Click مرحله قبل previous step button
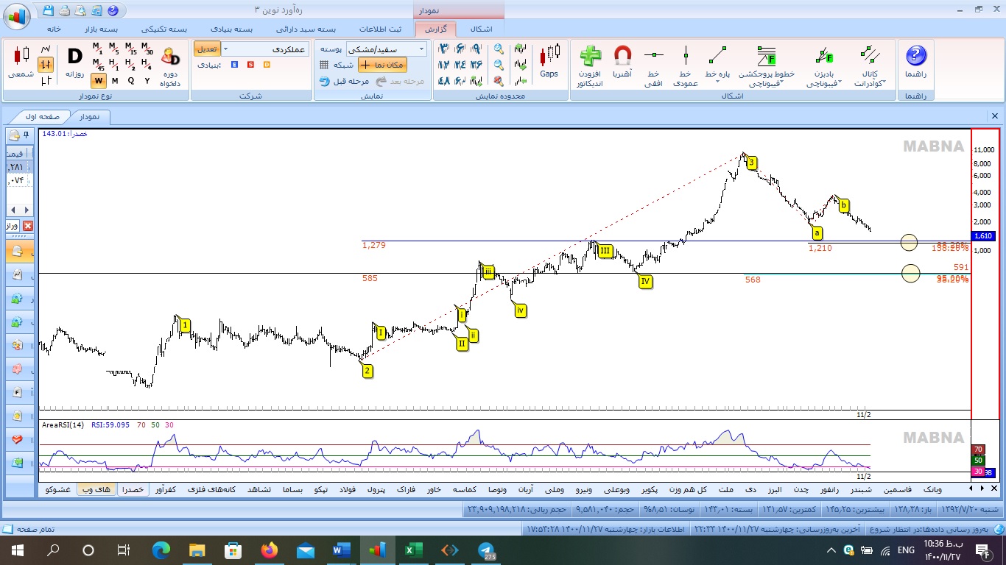This screenshot has width=1006, height=565. pos(344,81)
